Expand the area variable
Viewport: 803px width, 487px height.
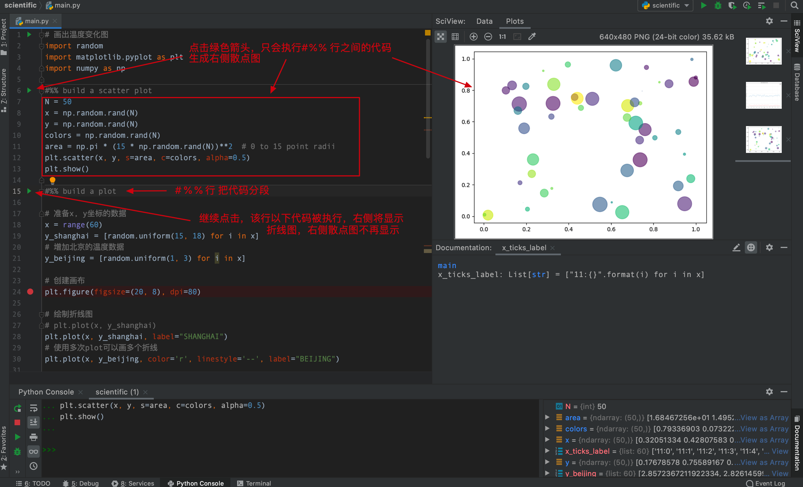click(x=547, y=417)
